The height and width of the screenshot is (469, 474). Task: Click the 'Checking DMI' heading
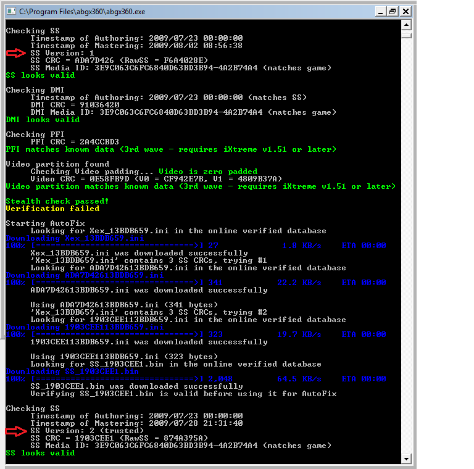(x=35, y=90)
